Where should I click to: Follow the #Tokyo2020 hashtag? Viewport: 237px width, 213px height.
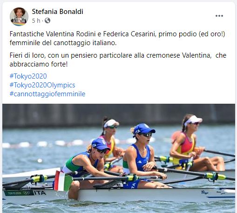[x=28, y=76]
